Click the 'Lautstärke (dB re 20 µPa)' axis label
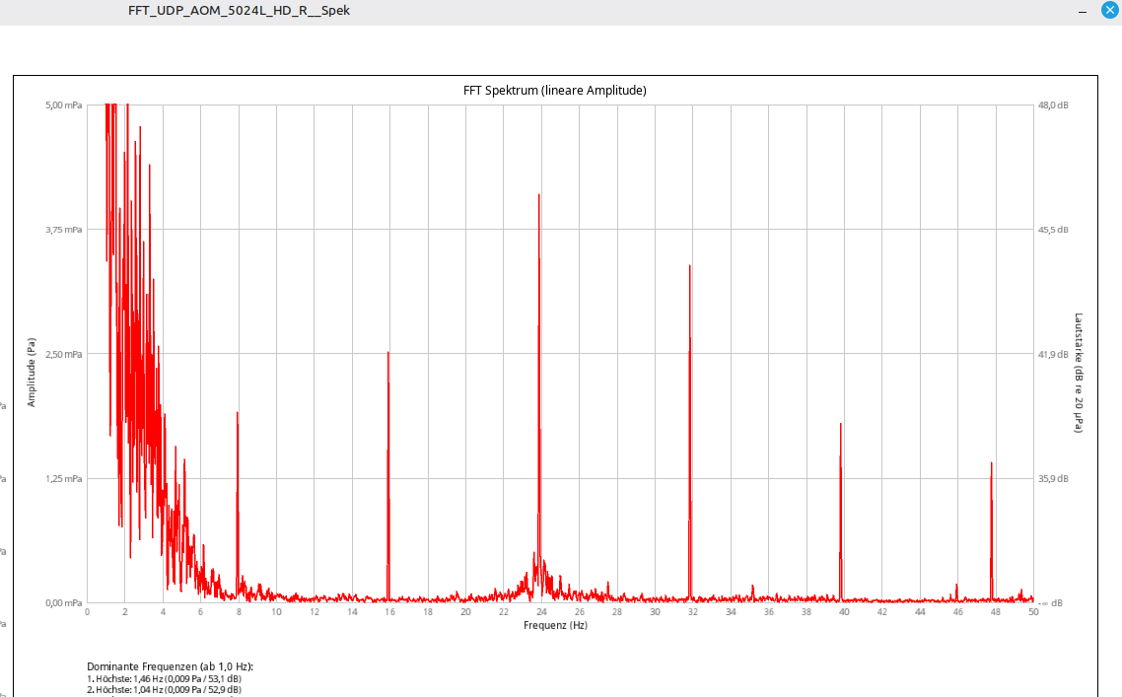The width and height of the screenshot is (1122, 697). [1079, 373]
